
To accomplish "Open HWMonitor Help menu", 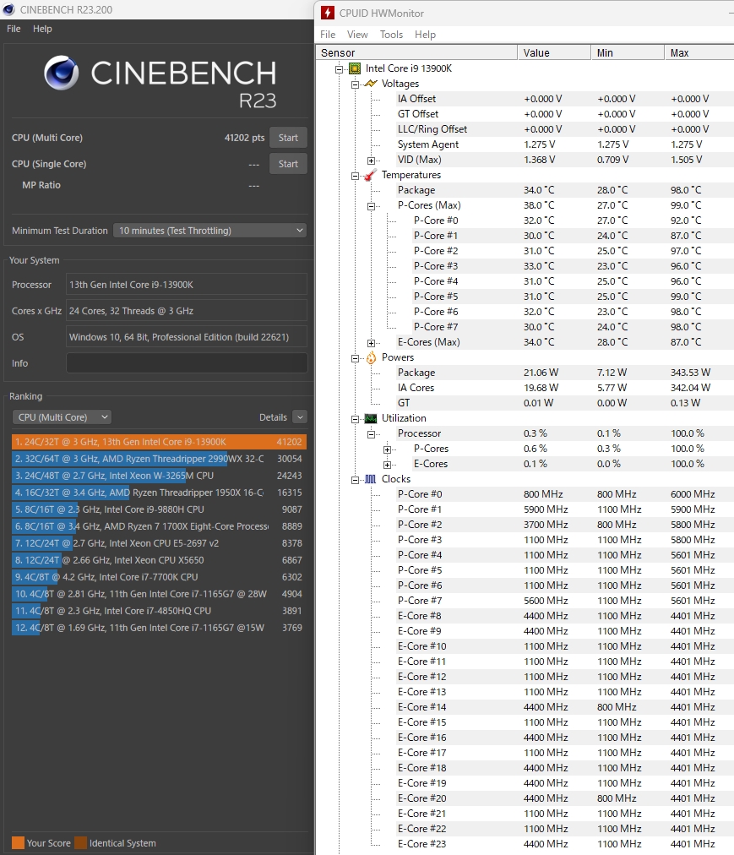I will coord(425,35).
